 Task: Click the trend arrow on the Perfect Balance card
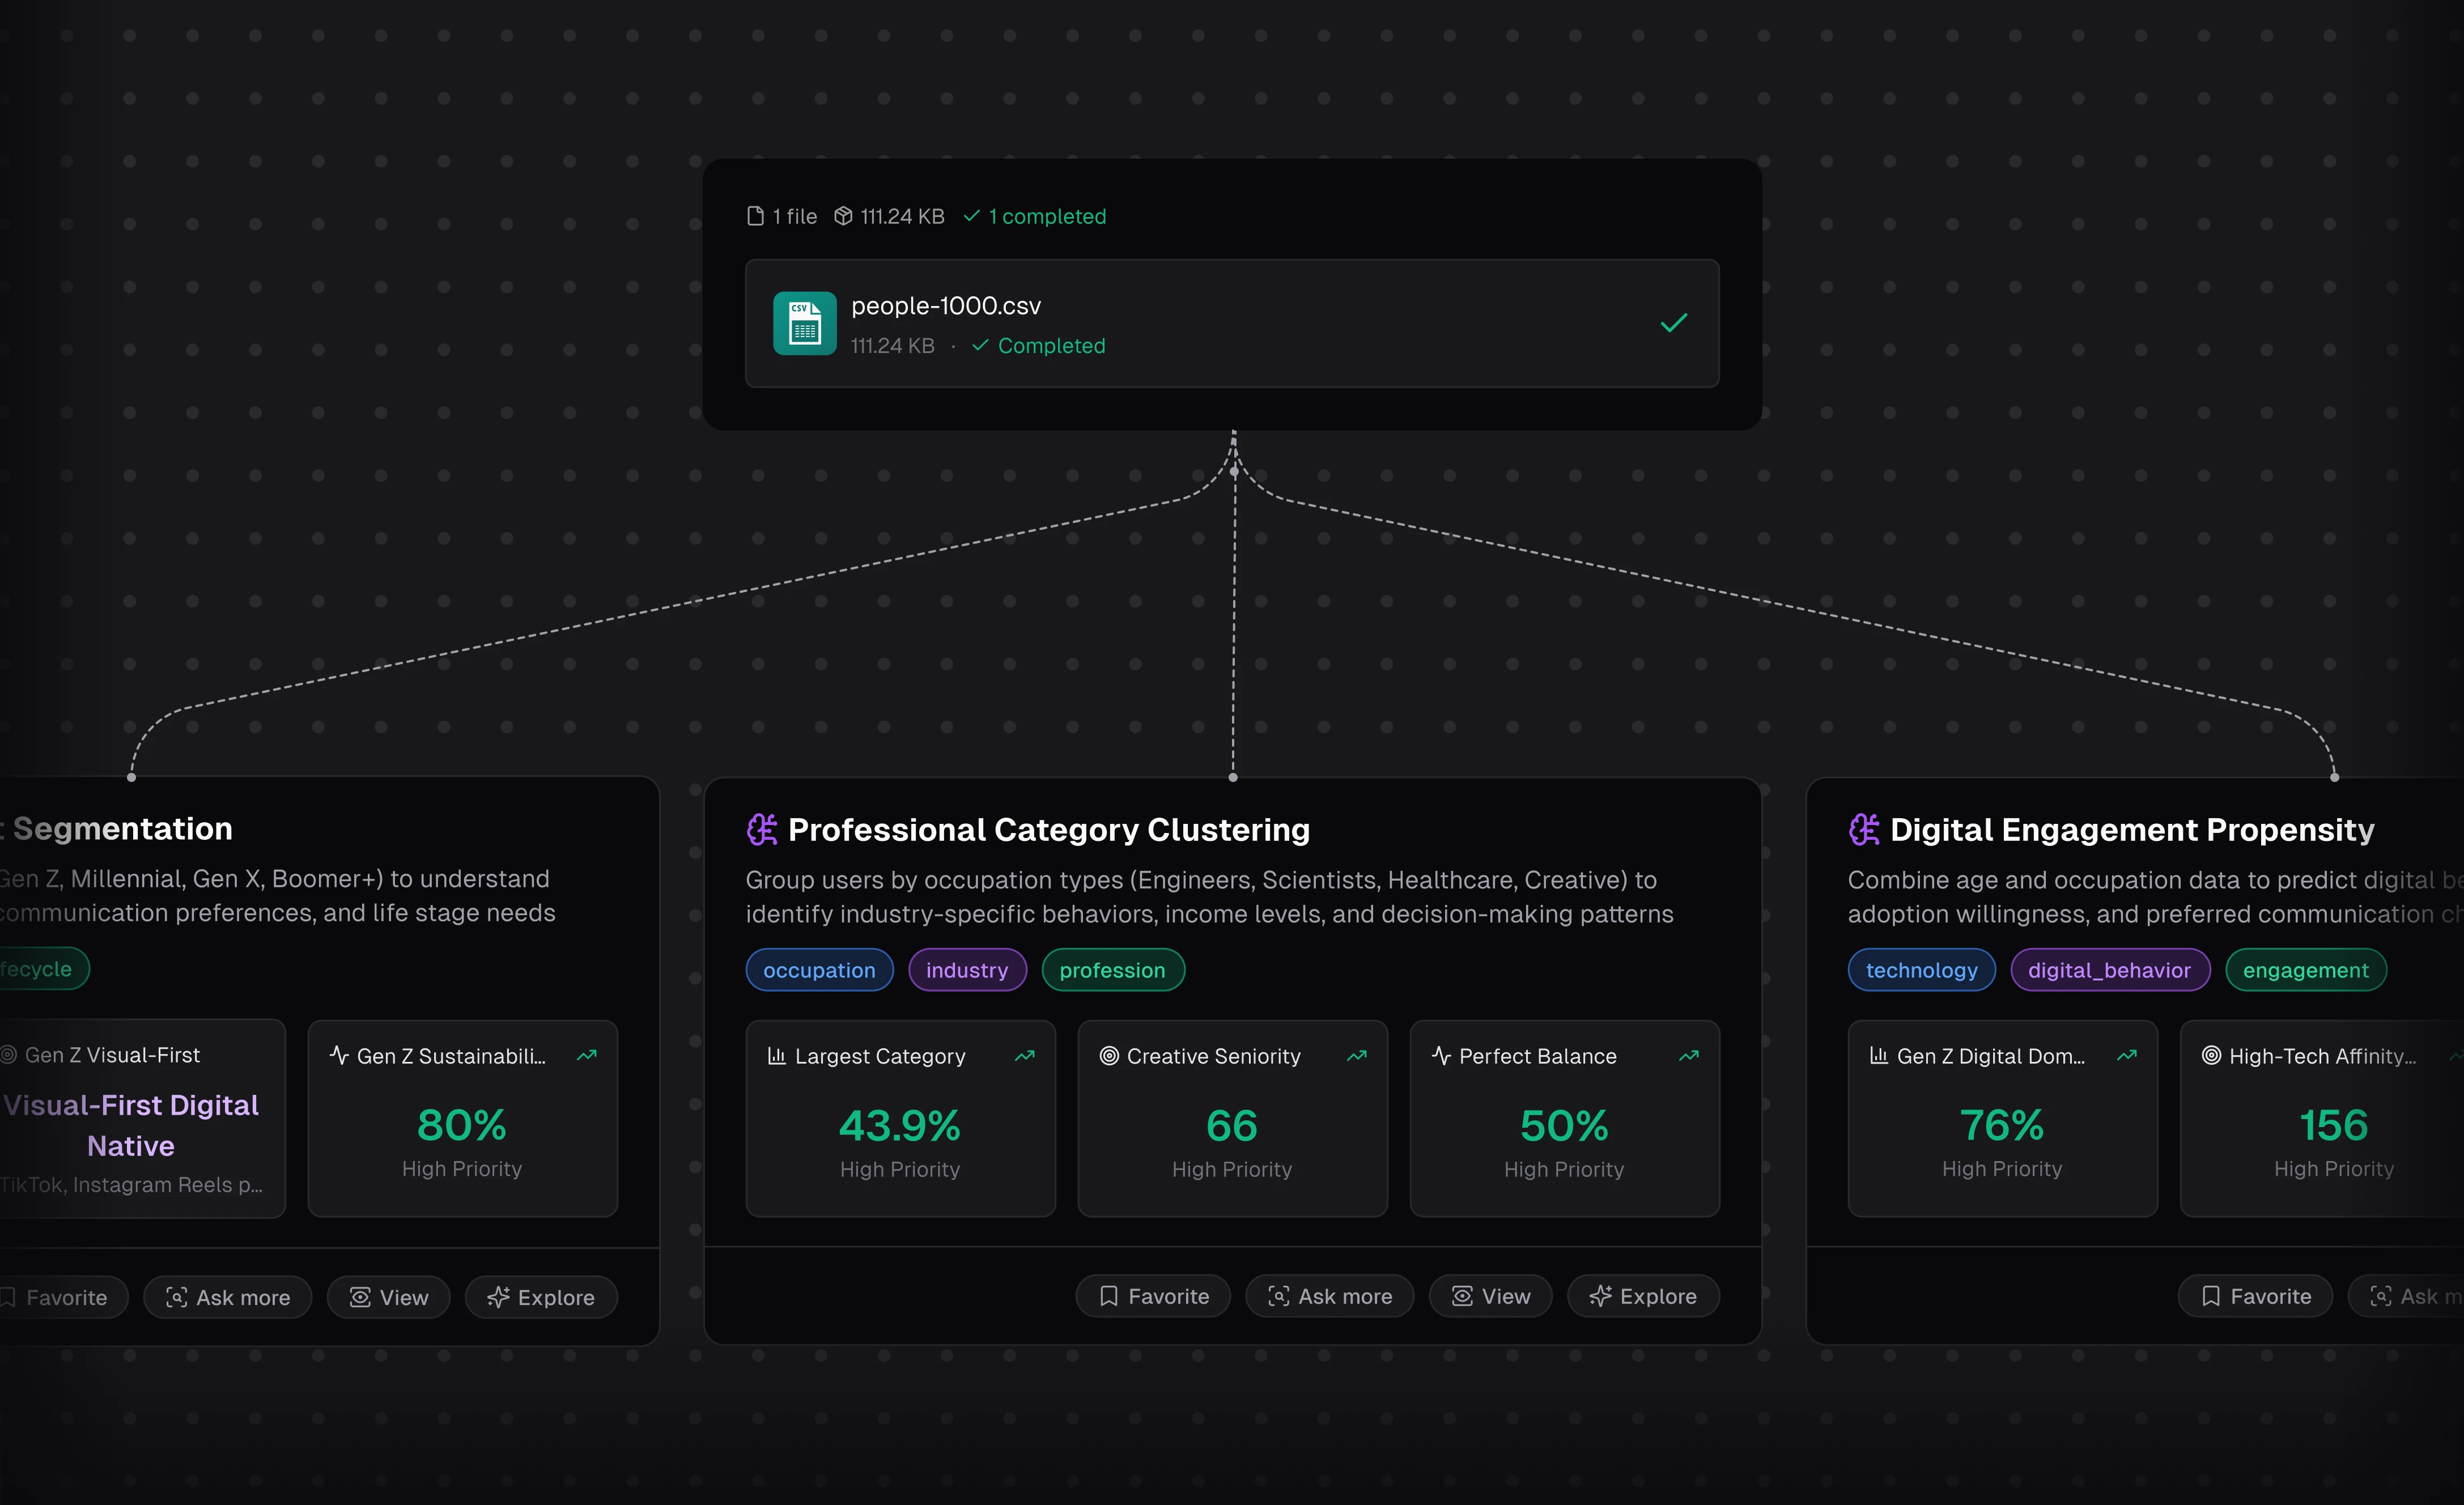(1688, 1056)
